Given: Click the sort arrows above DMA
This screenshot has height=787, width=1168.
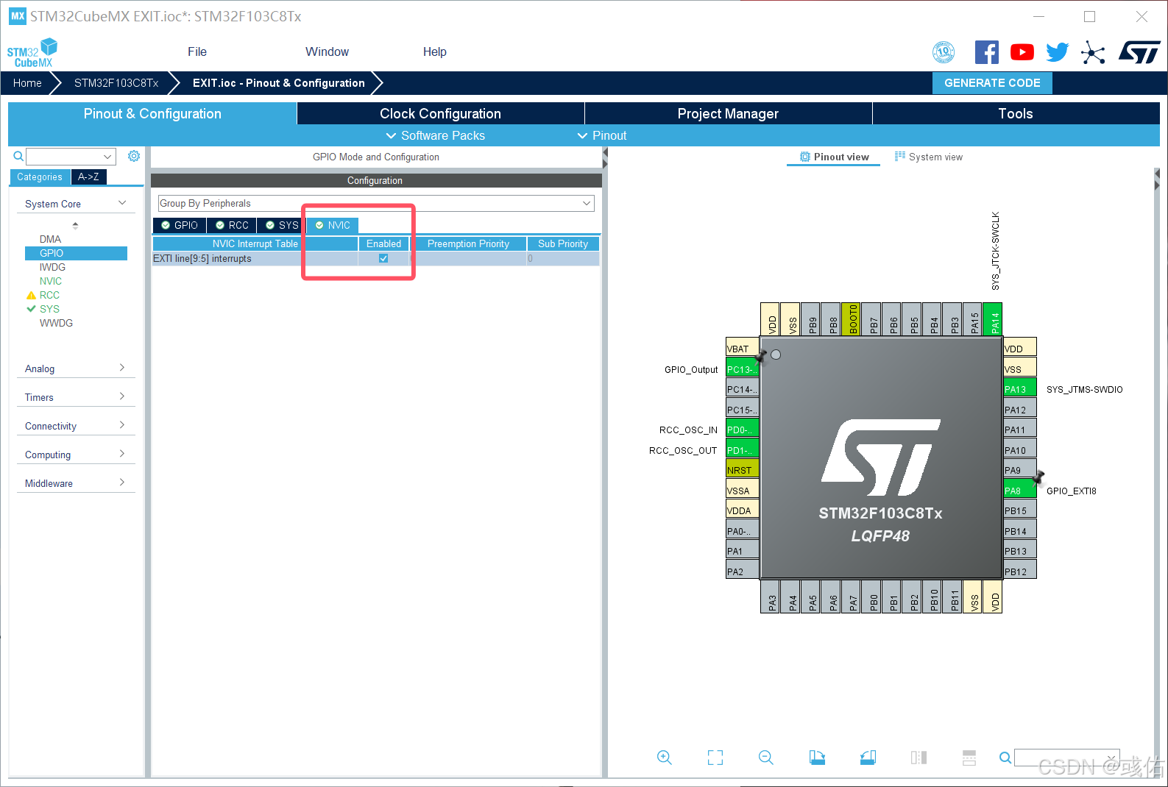Looking at the screenshot, I should coord(75,225).
